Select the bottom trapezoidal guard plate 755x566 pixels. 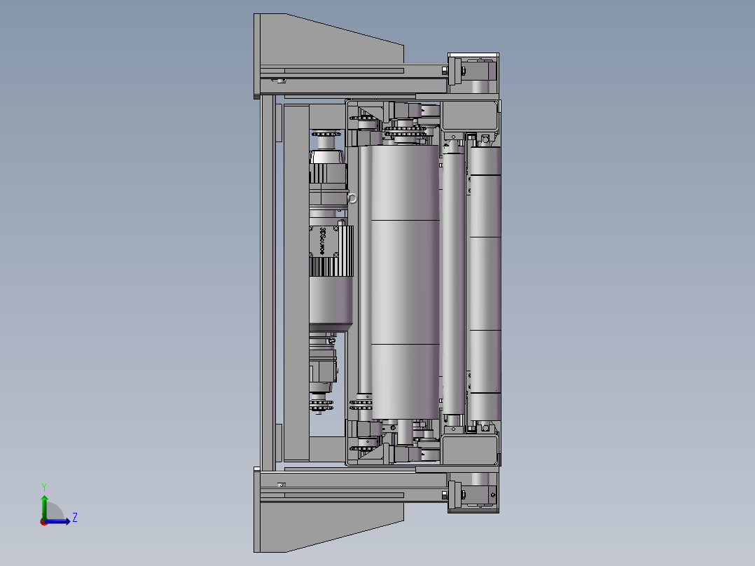329,526
